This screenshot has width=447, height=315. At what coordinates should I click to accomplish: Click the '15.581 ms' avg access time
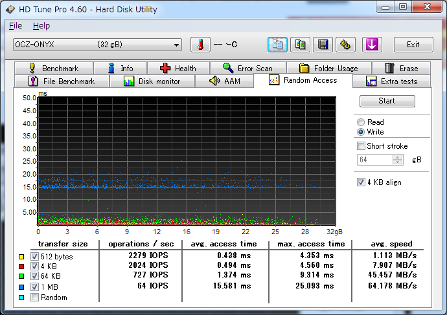click(232, 286)
